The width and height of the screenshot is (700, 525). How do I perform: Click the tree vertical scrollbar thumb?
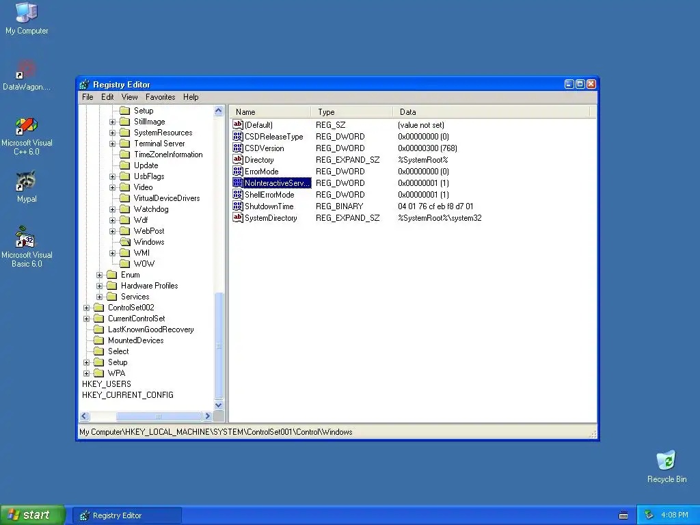pos(219,345)
